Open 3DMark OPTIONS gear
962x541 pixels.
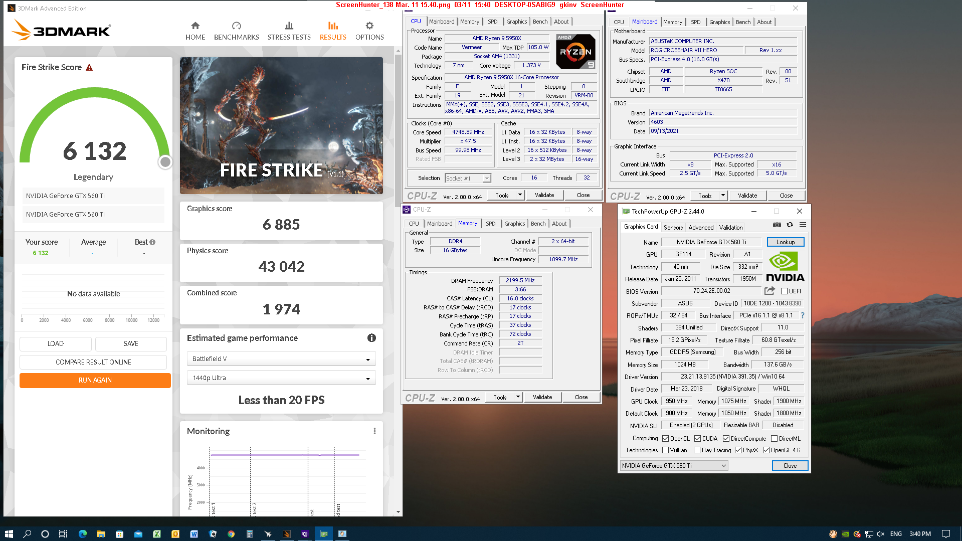[369, 31]
